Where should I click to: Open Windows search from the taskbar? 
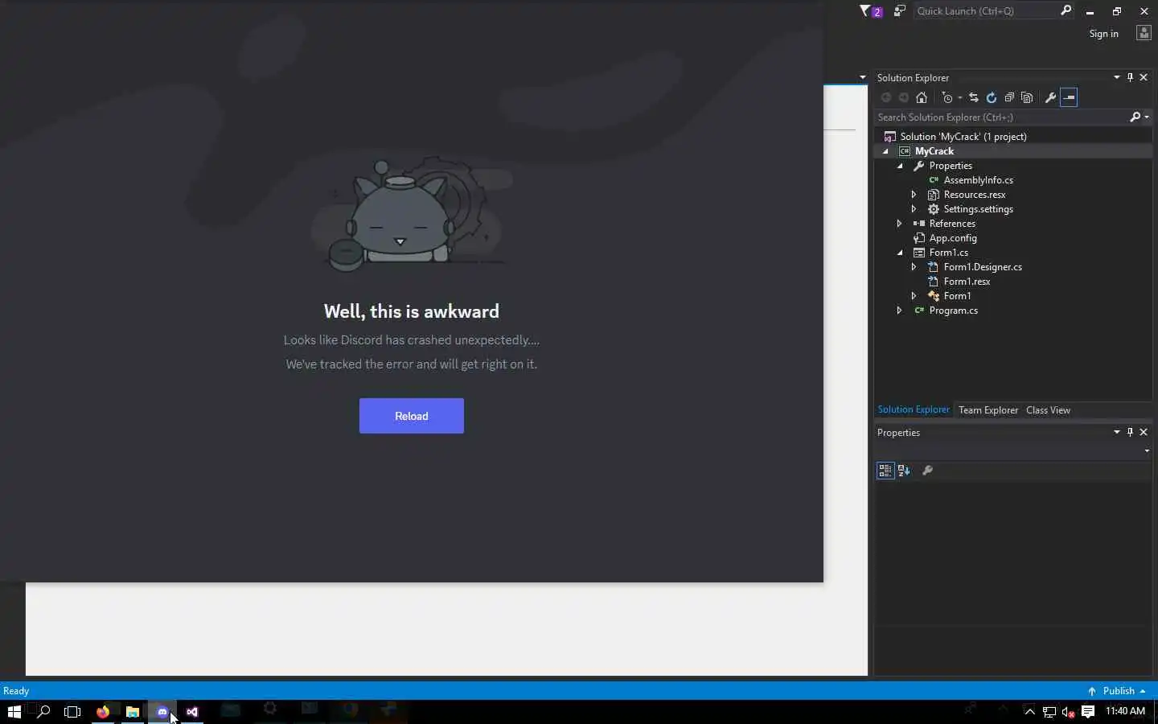pyautogui.click(x=44, y=712)
